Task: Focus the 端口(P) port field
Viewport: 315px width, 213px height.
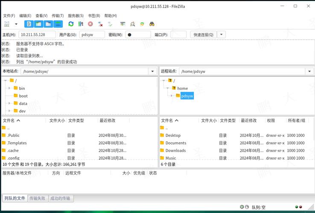Action: pyautogui.click(x=178, y=35)
